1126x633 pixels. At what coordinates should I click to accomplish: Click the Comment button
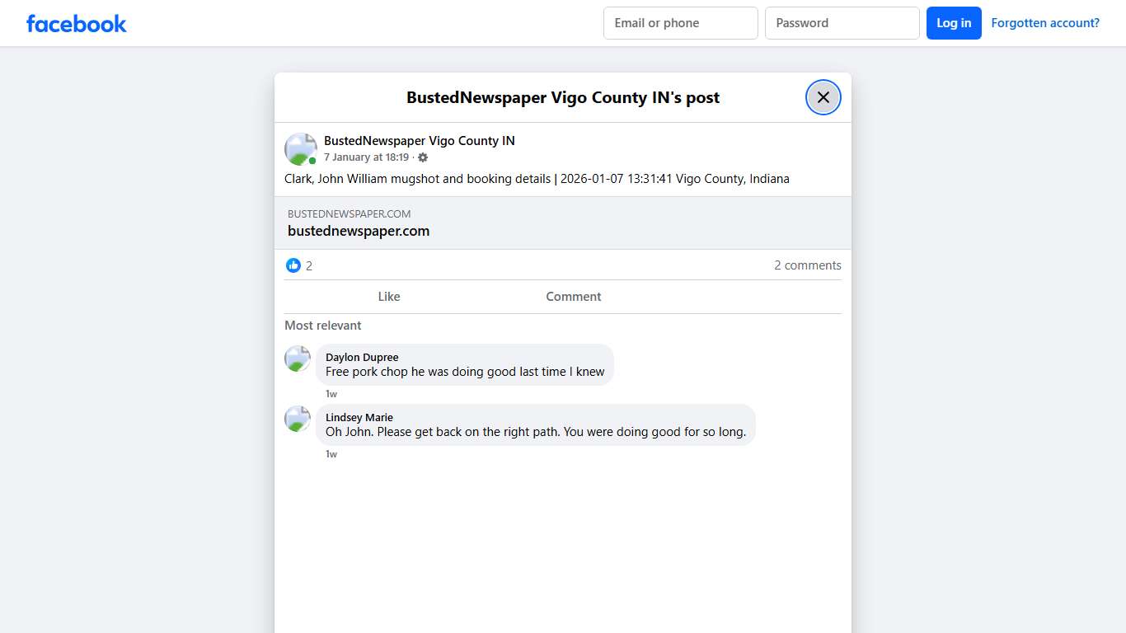pyautogui.click(x=573, y=297)
